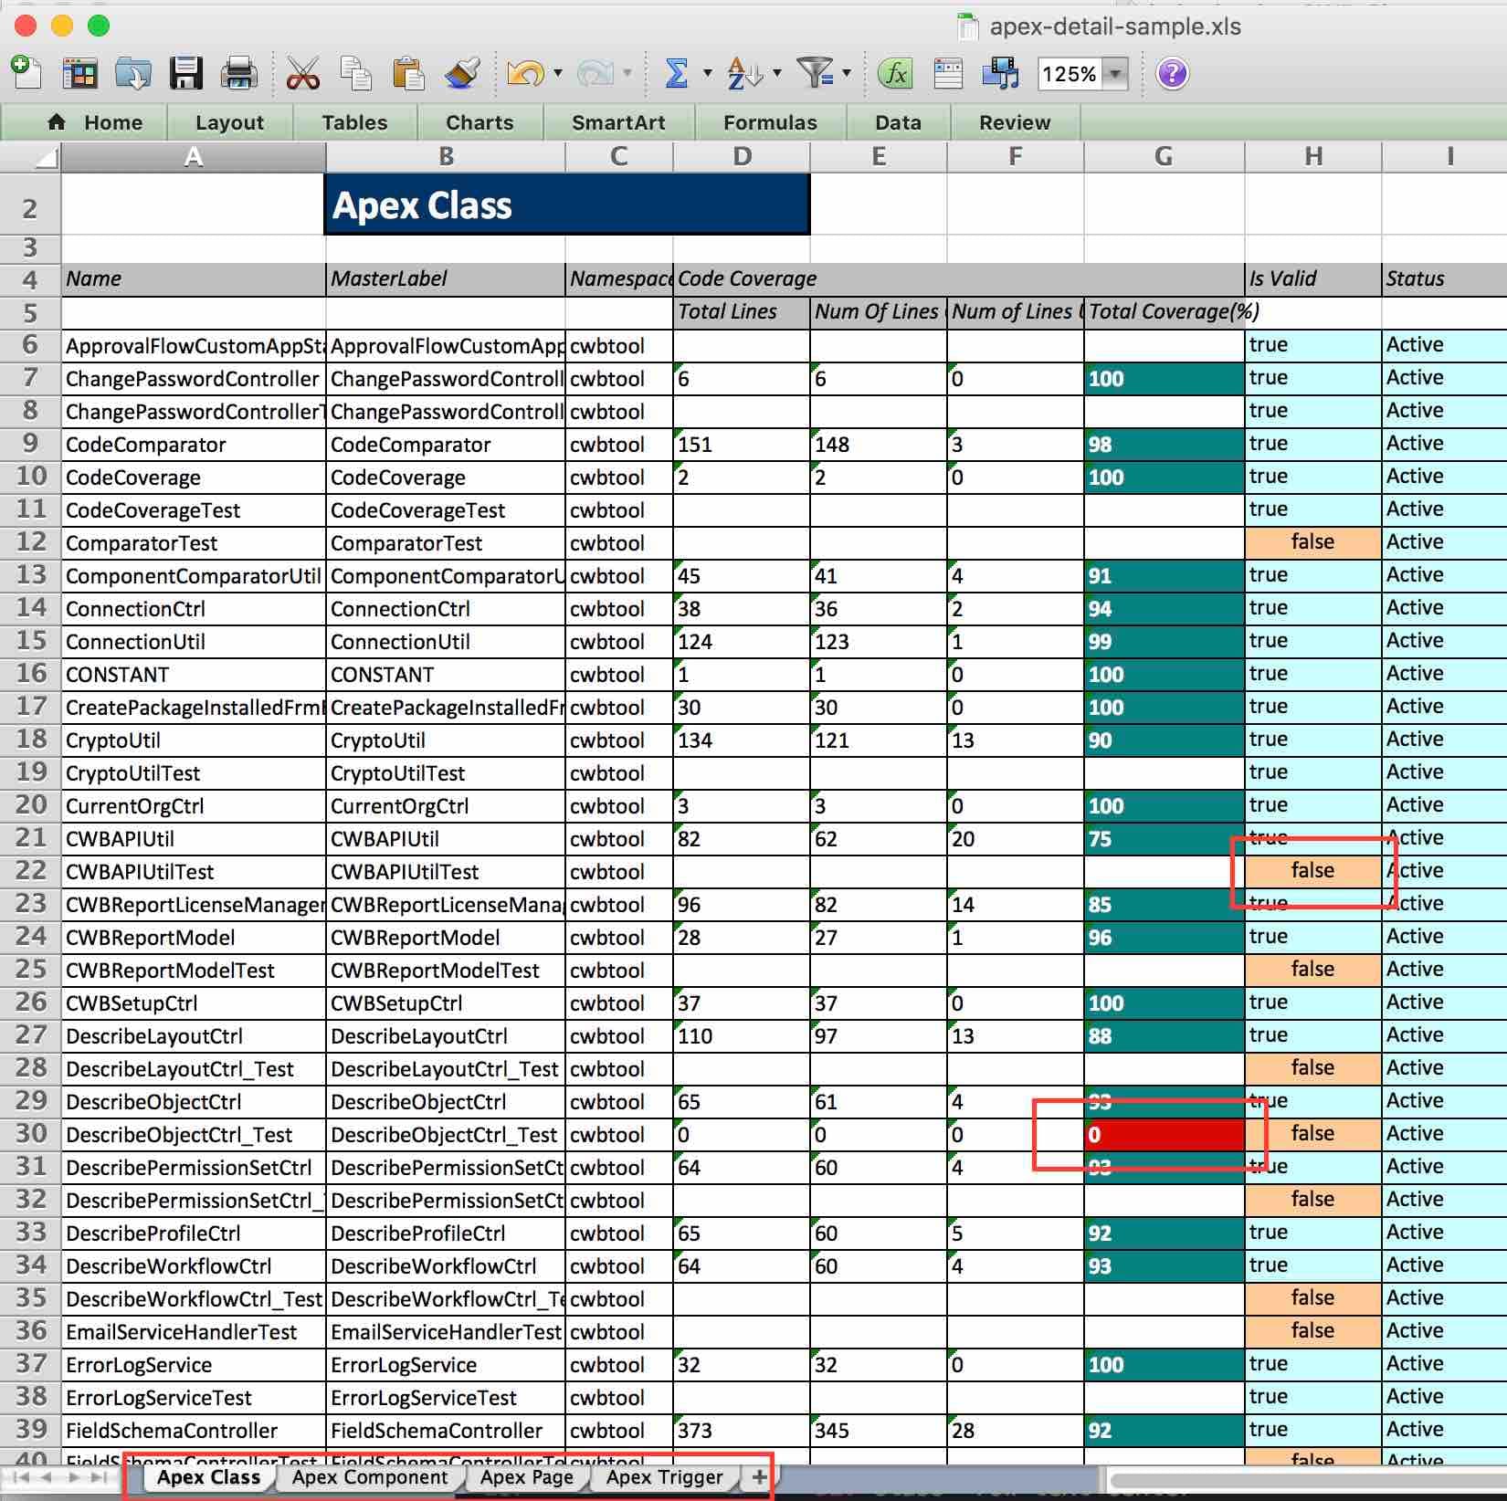Open the AutoSum functions dropdown arrow
Viewport: 1507px width, 1501px height.
[707, 73]
